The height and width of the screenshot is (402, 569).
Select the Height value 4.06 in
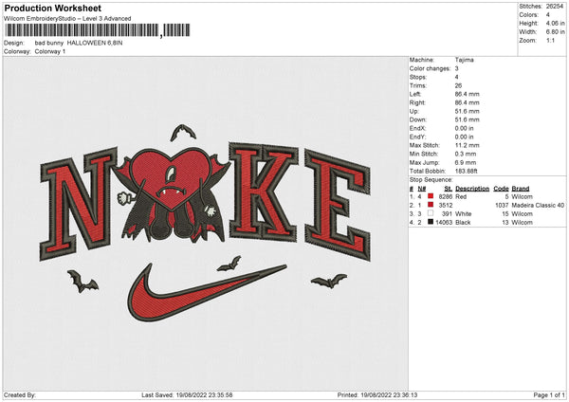(555, 23)
